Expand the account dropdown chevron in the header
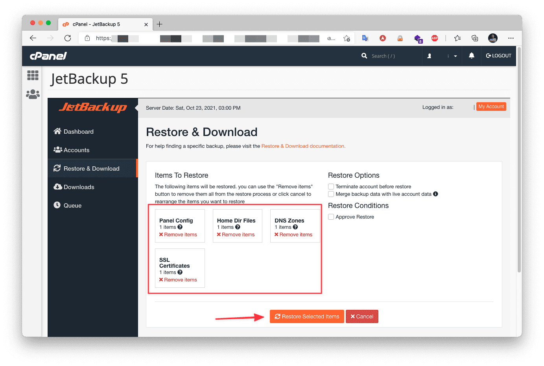 tap(455, 55)
